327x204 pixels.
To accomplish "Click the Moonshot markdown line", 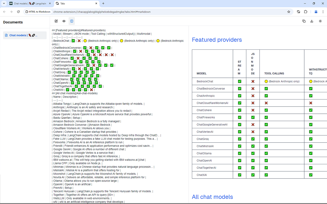I will coord(95,174).
